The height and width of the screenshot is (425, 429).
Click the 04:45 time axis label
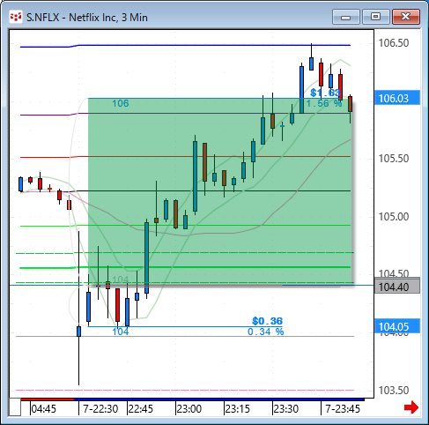[43, 409]
